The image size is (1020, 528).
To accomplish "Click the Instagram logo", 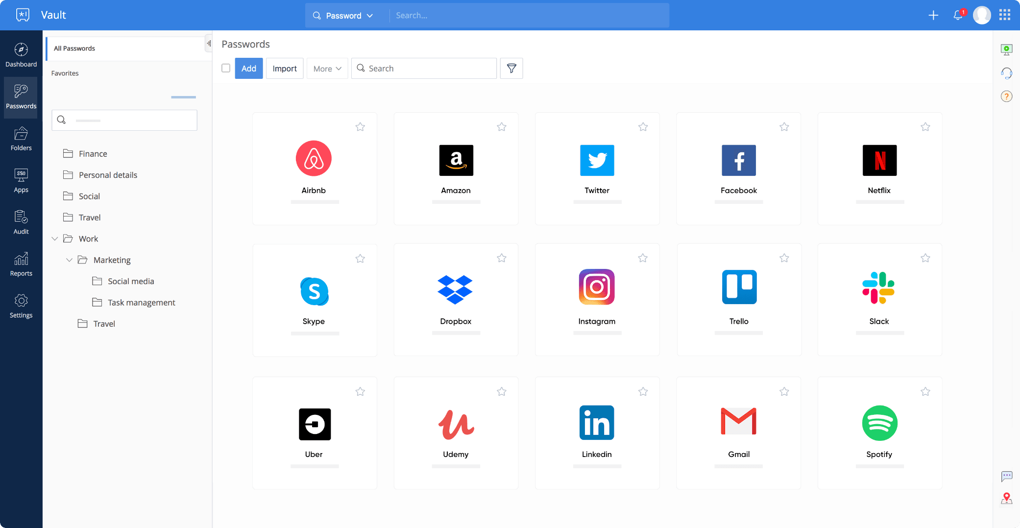I will click(597, 287).
